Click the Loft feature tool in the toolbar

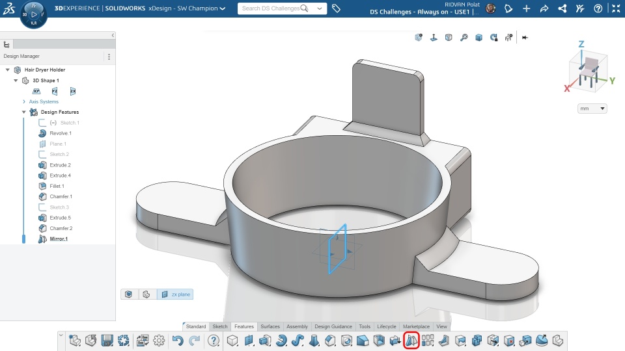pos(314,341)
